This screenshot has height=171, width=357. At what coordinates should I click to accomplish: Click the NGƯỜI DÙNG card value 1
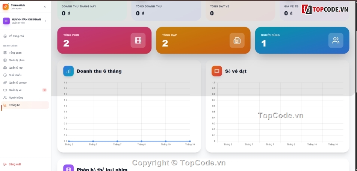264,43
